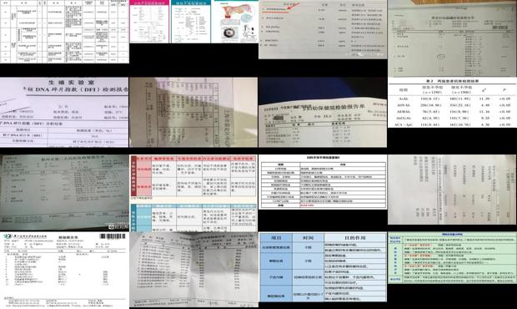Open the 表2 antibody results table image
The height and width of the screenshot is (309, 517).
click(x=452, y=103)
